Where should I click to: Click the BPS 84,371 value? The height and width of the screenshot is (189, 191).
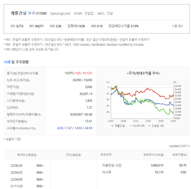(36, 26)
